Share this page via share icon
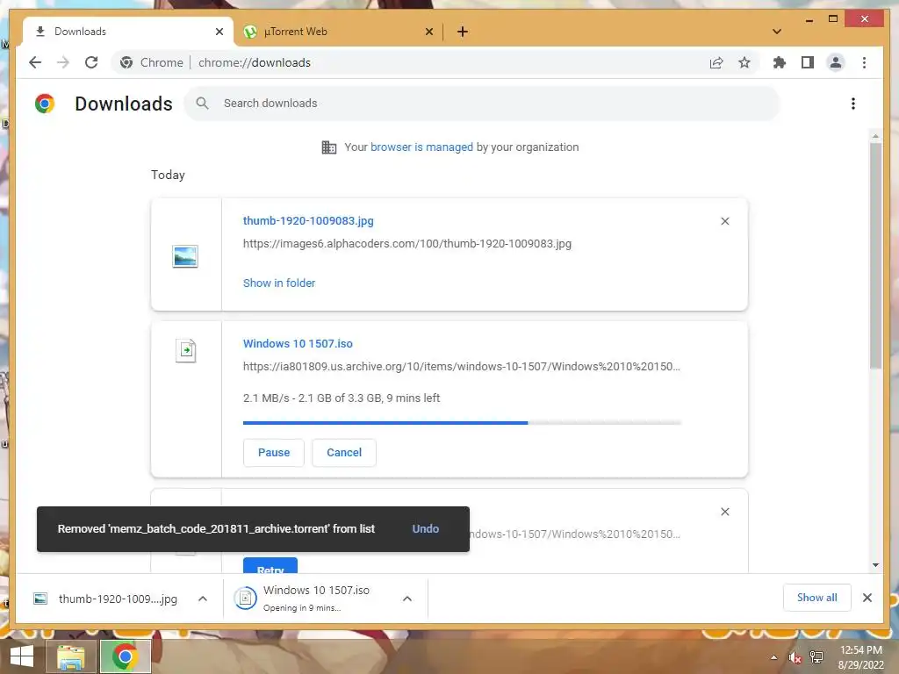Viewport: 899px width, 674px height. pyautogui.click(x=716, y=62)
